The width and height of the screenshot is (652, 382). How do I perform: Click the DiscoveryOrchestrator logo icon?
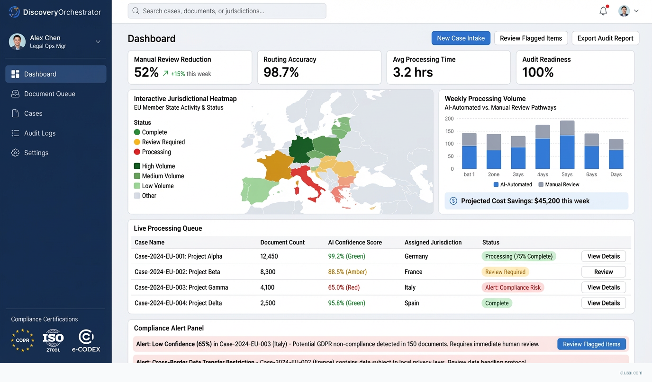pyautogui.click(x=14, y=12)
